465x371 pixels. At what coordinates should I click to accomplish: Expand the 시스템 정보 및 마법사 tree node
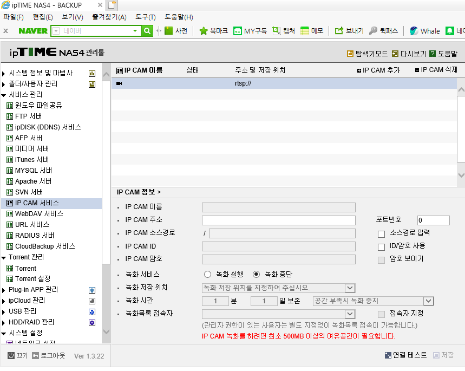[x=4, y=74]
